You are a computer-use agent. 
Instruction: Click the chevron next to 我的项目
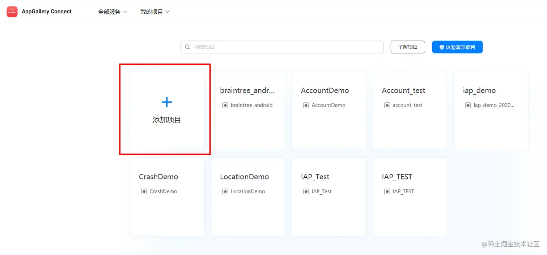[x=168, y=12]
